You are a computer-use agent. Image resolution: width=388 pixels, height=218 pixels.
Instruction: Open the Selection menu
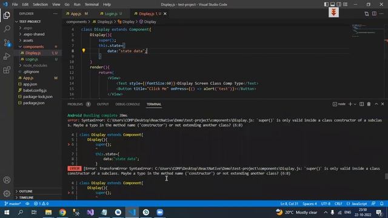click(x=40, y=4)
